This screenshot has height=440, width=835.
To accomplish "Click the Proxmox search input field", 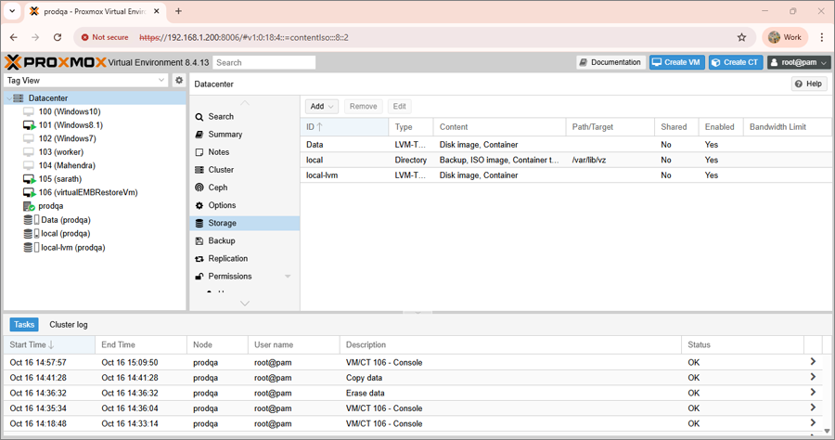I will [263, 62].
